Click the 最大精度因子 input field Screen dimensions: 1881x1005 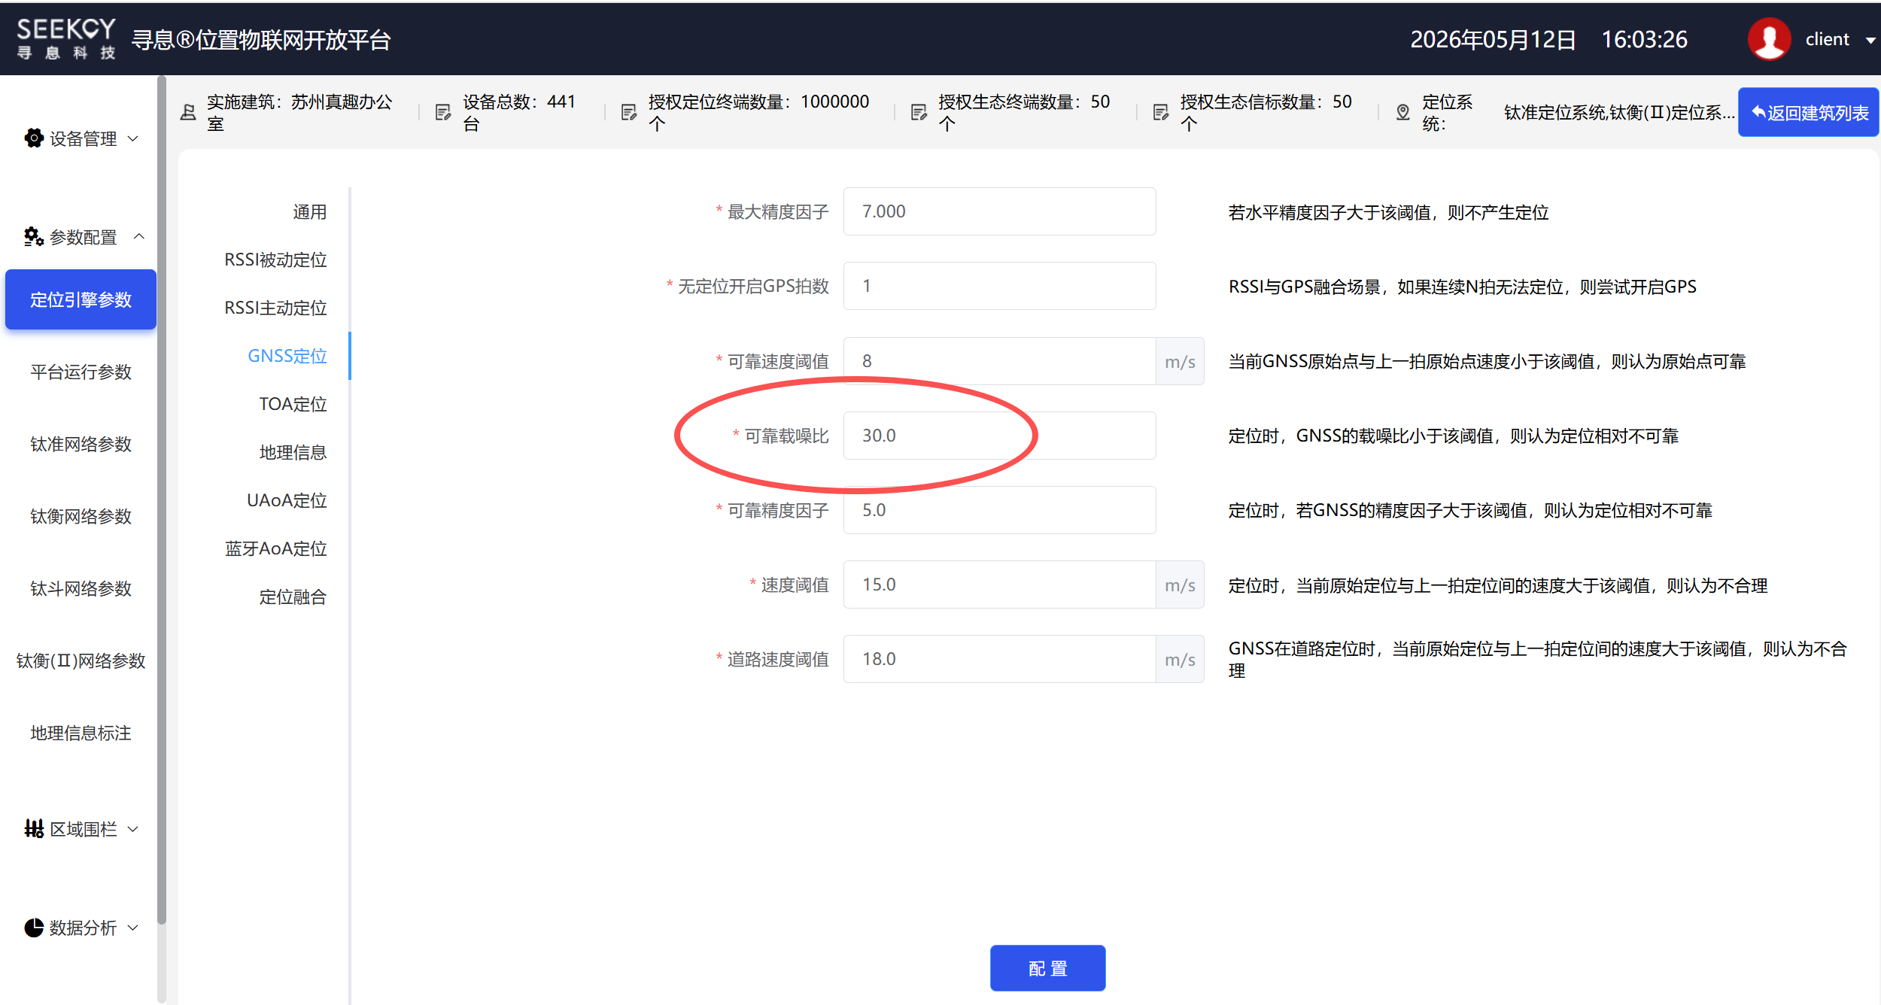(999, 211)
